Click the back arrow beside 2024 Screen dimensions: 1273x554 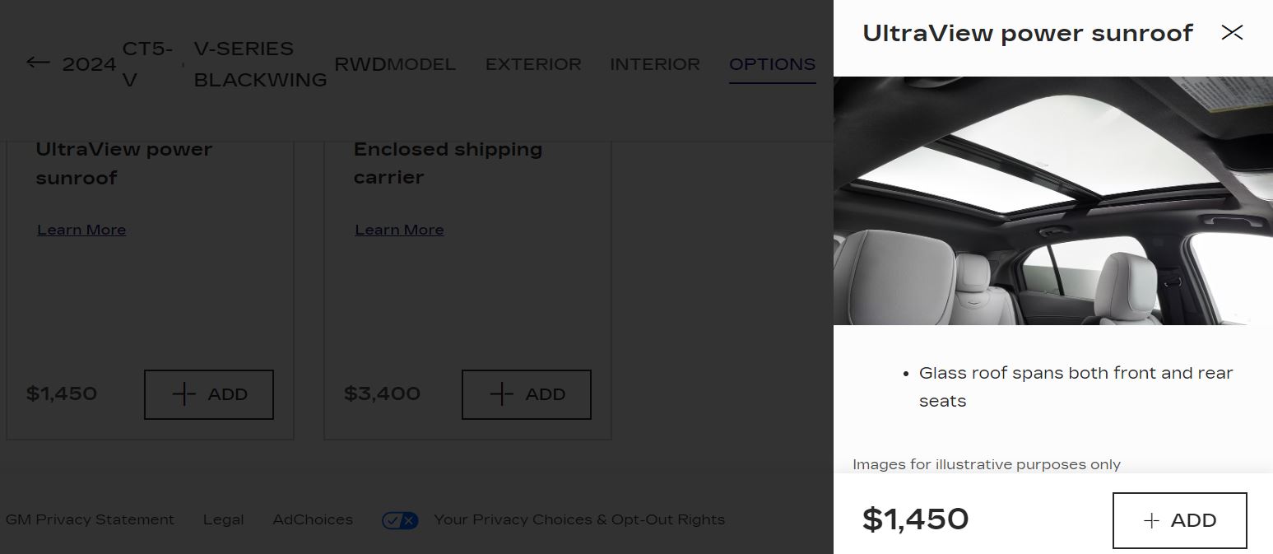[38, 63]
